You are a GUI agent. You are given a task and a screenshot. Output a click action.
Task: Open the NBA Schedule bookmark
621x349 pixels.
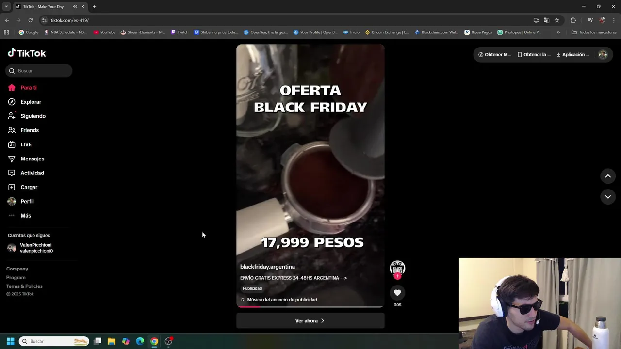pos(65,32)
